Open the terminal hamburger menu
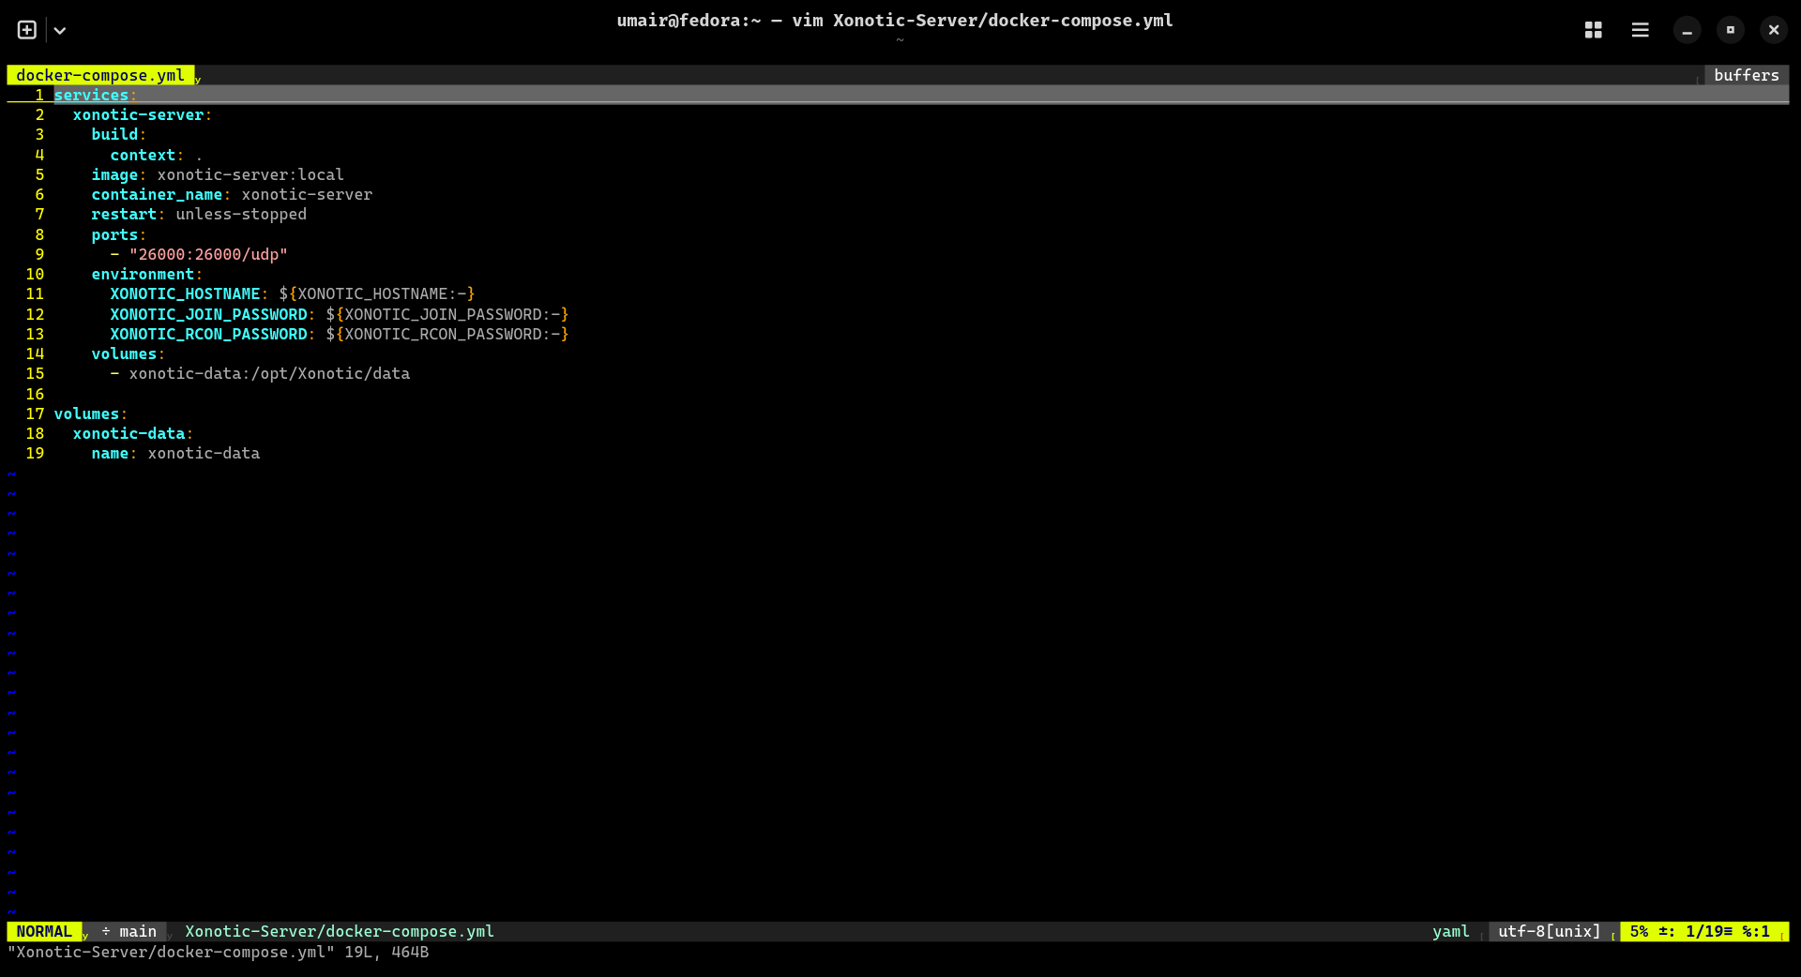 point(1640,30)
